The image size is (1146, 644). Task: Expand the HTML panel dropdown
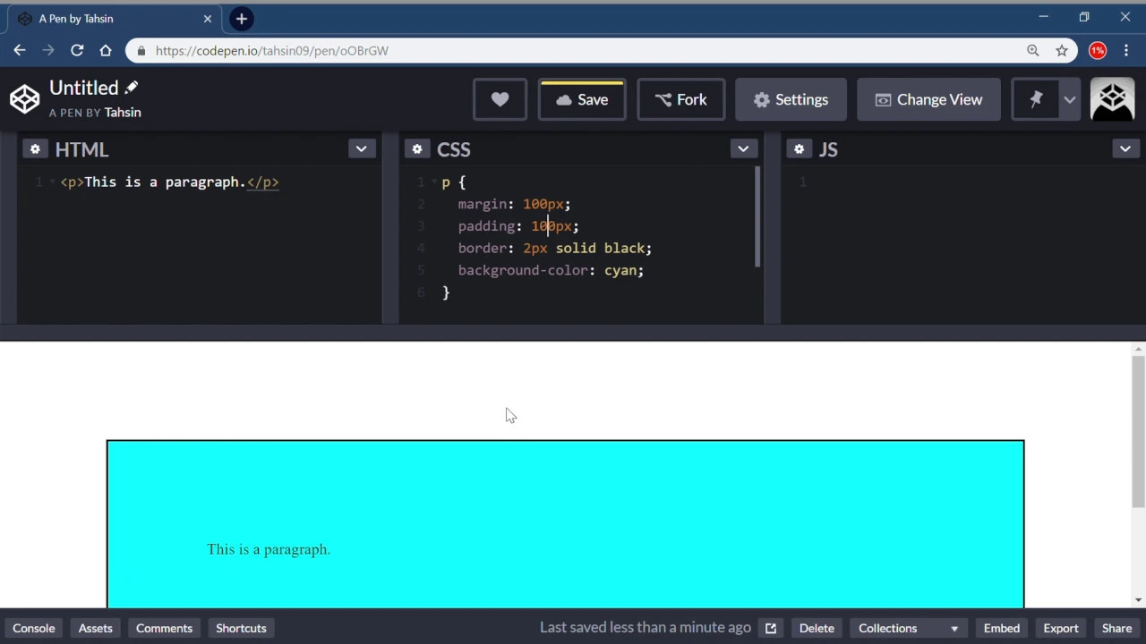point(361,148)
